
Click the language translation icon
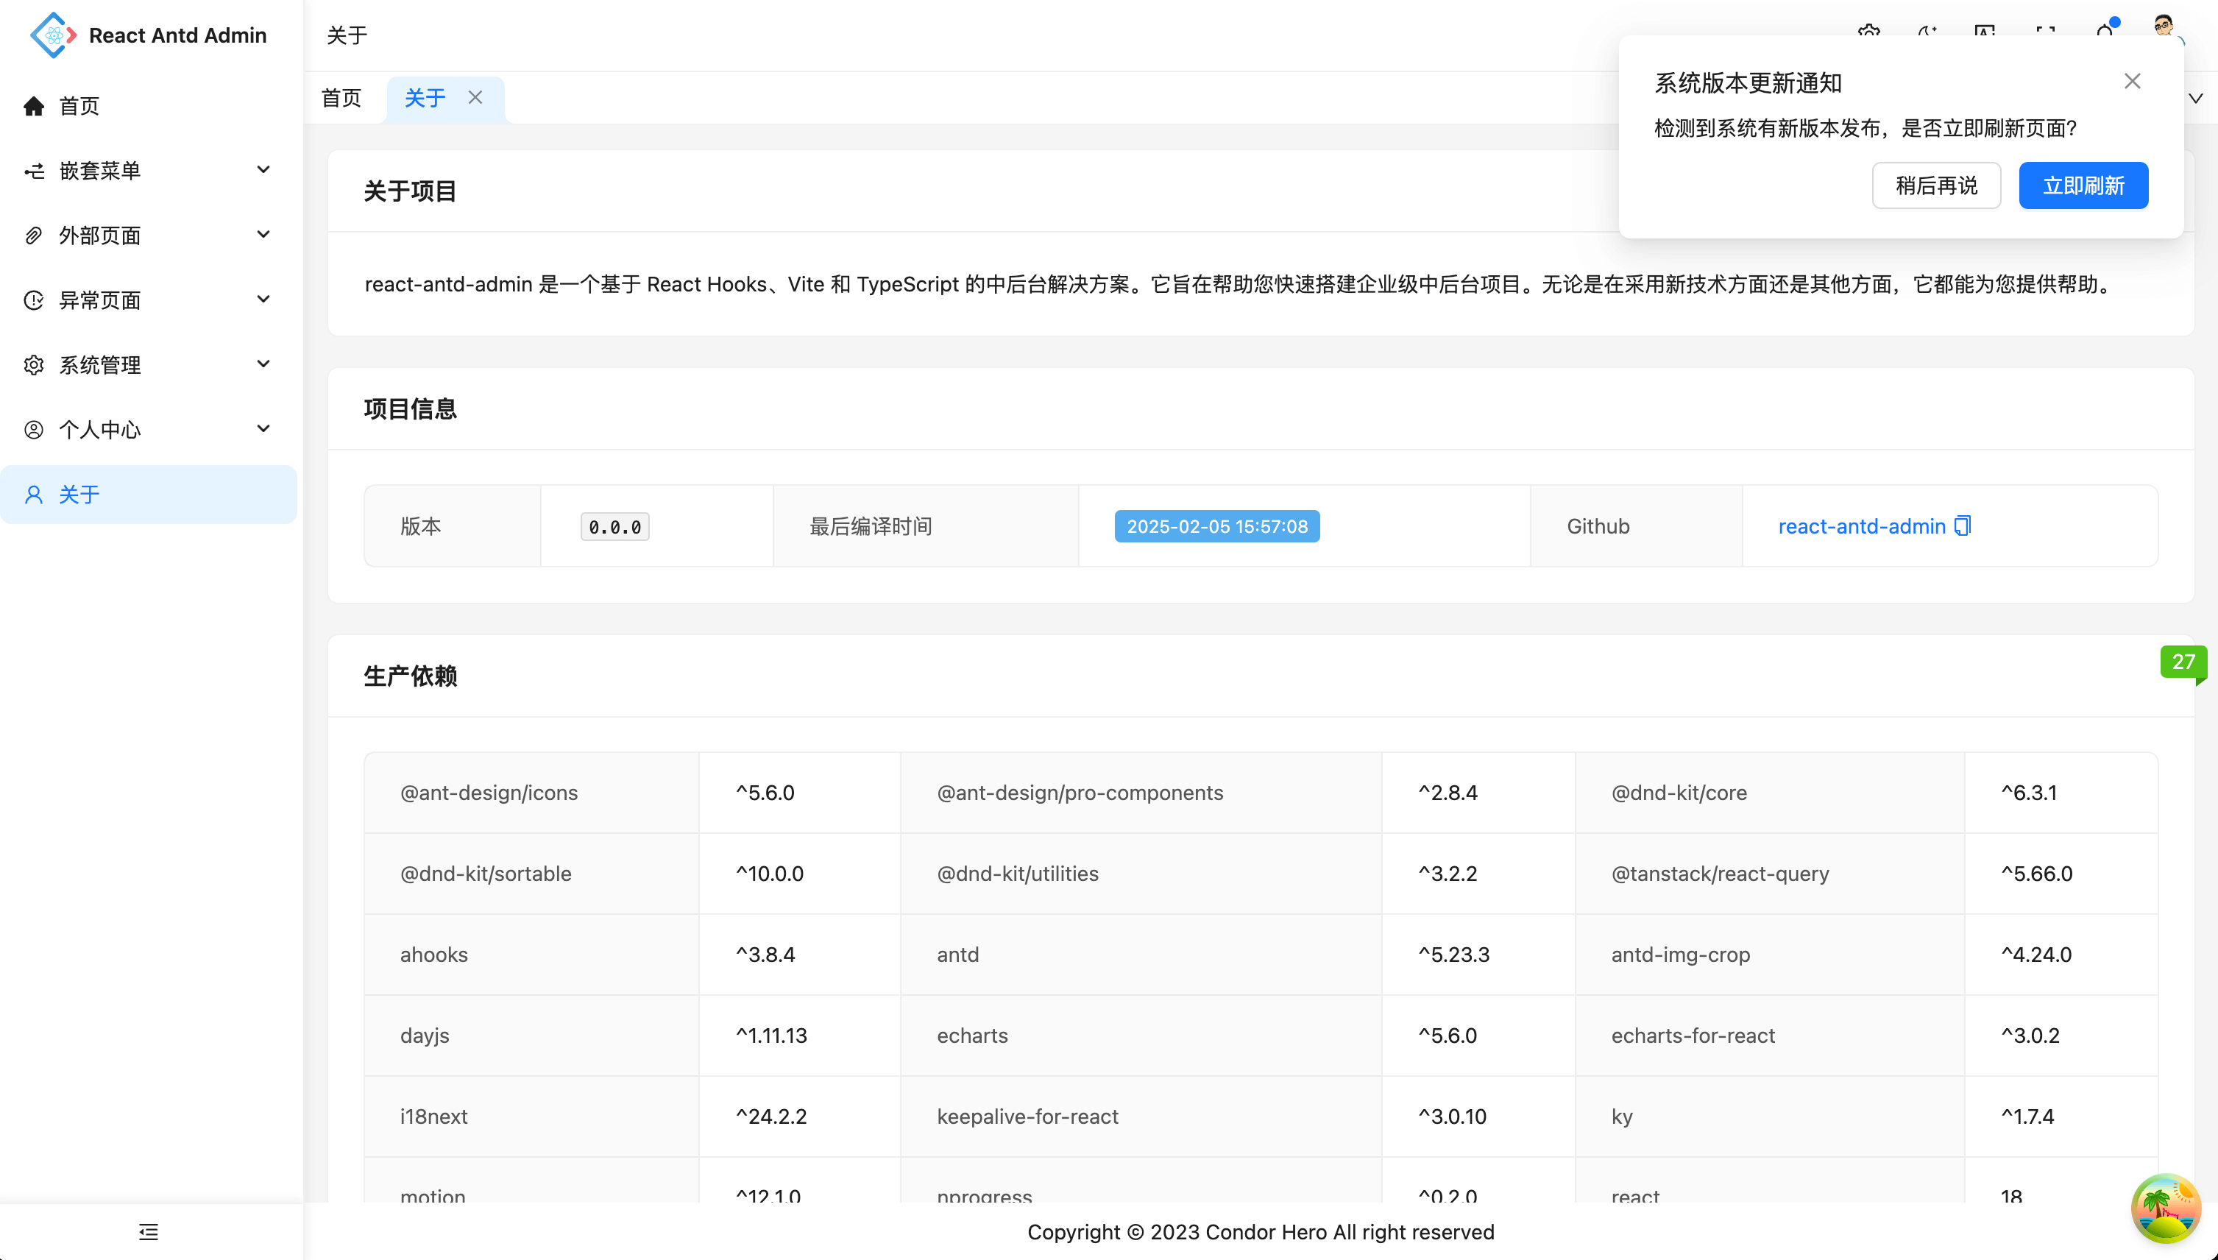(x=1985, y=31)
